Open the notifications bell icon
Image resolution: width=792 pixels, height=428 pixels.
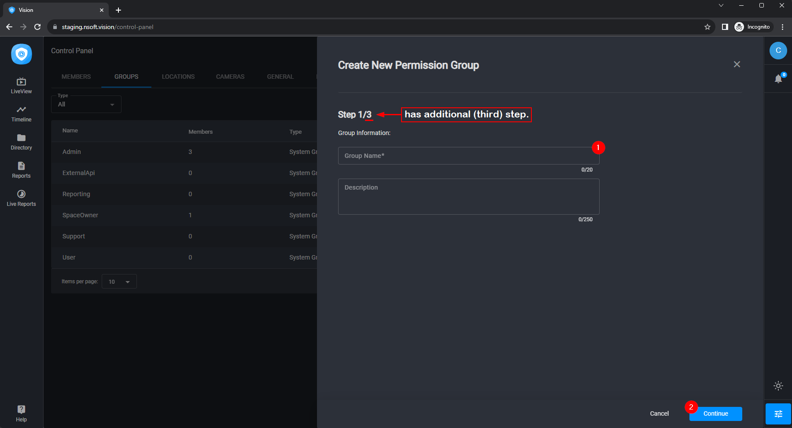(778, 79)
